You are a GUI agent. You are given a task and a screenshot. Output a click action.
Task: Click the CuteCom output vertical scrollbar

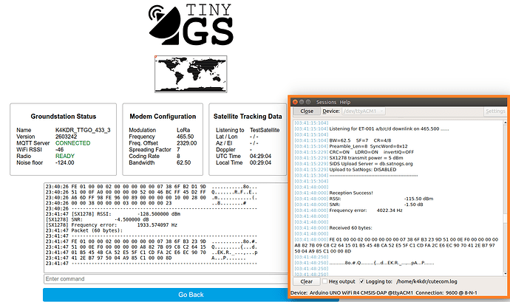tap(505, 199)
